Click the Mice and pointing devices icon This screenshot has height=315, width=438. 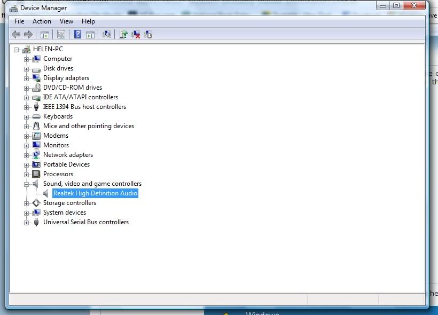click(36, 126)
